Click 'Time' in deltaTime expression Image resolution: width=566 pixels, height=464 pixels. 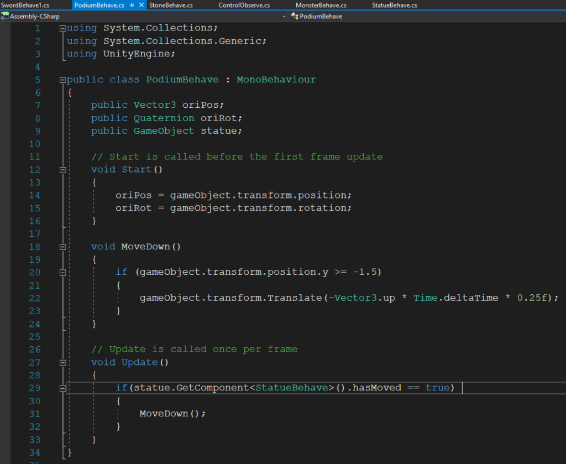pos(426,298)
